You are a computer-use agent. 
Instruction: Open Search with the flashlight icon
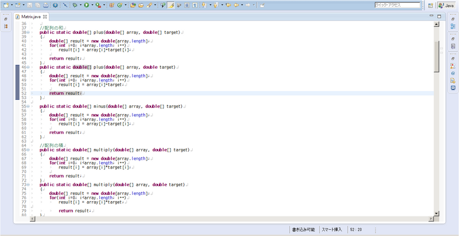pos(149,5)
